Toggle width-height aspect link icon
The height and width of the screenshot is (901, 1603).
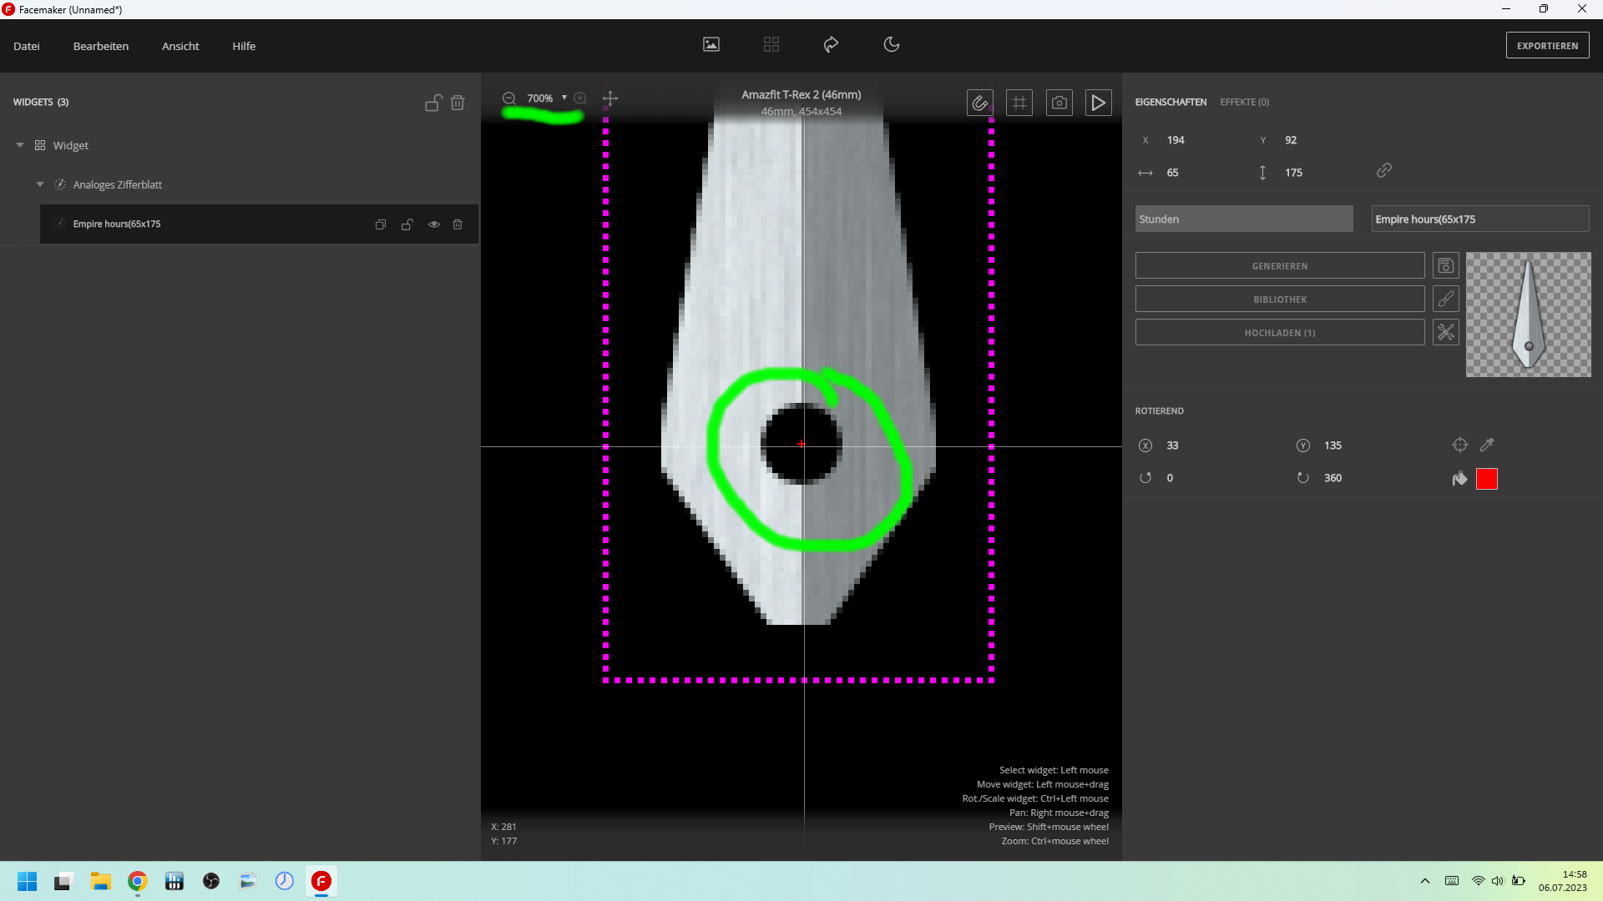[x=1383, y=171]
